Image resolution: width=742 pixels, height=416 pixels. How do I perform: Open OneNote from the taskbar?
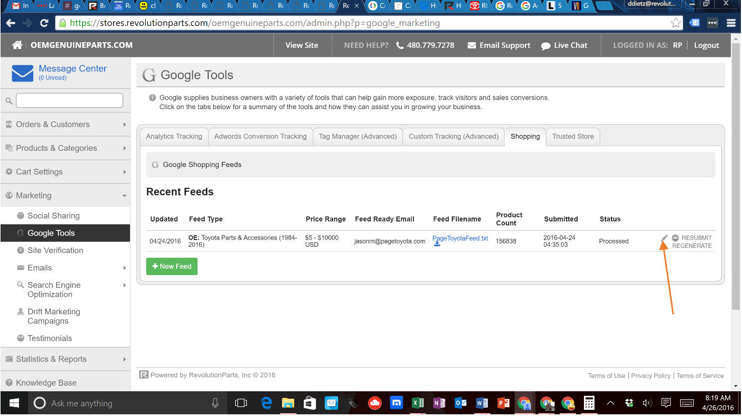[439, 403]
